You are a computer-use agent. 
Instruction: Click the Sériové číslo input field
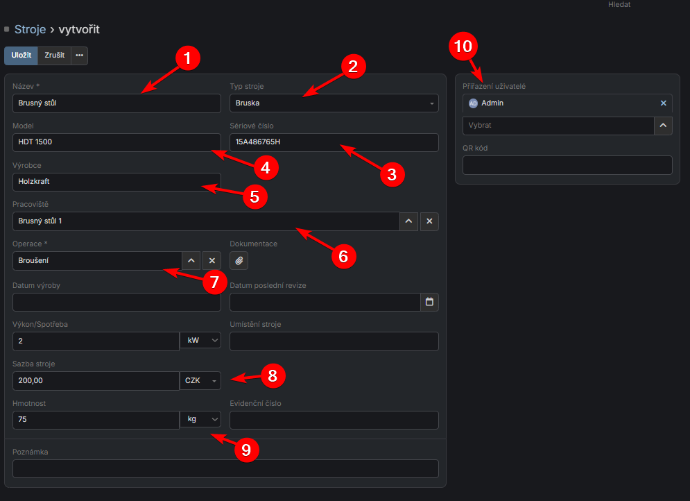pos(334,142)
